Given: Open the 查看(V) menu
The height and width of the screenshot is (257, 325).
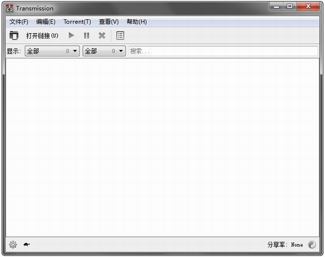Looking at the screenshot, I should click(109, 21).
